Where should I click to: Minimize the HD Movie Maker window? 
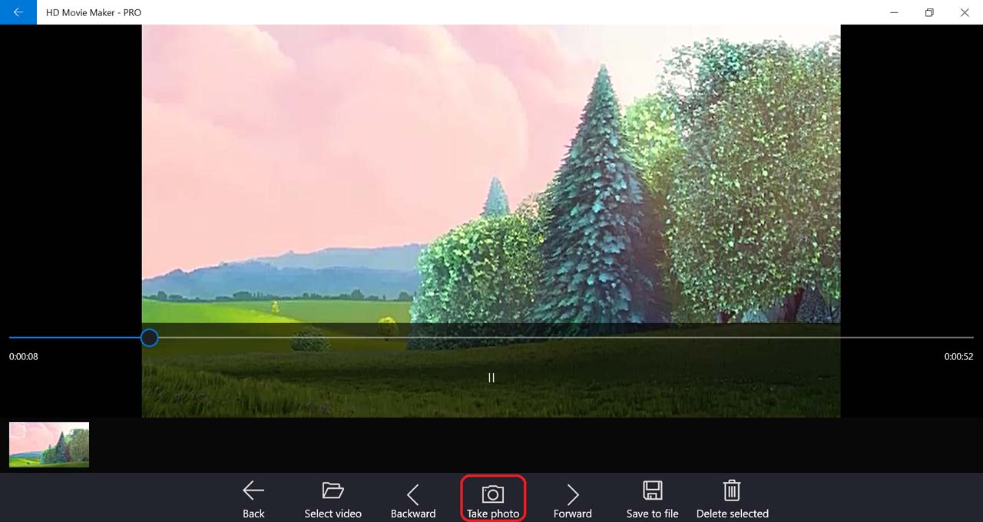894,12
